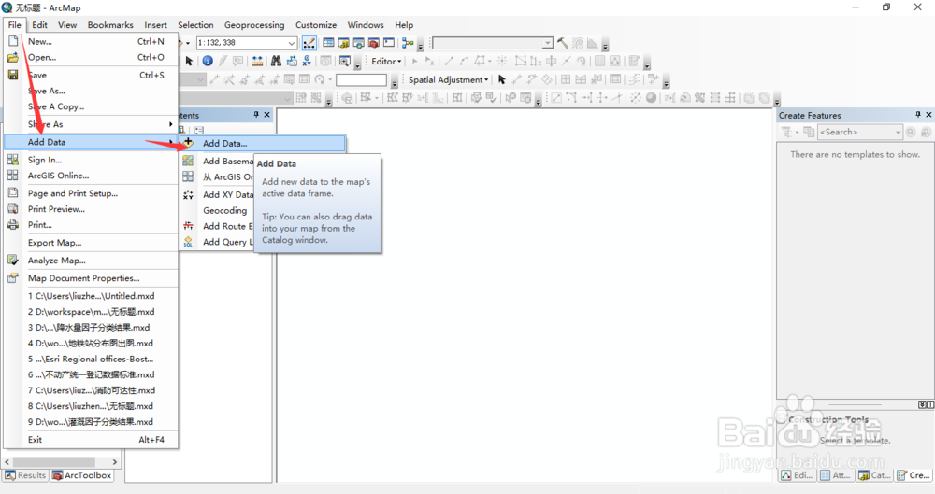Switch to the Edi... tab at bottom right
The image size is (935, 494).
798,475
